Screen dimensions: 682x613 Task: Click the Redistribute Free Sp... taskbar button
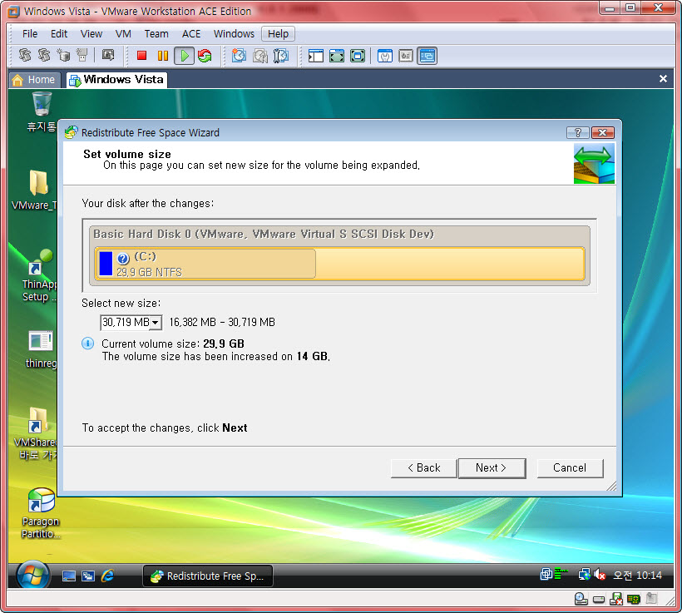[208, 576]
